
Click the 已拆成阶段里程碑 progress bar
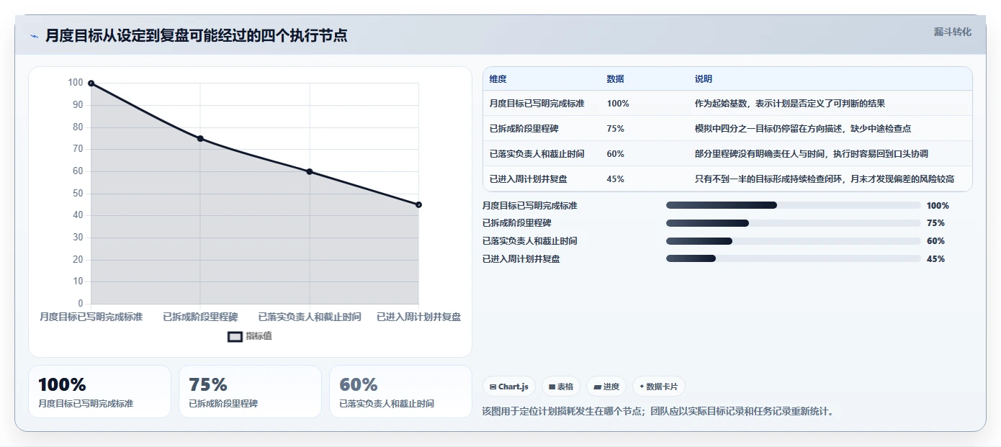click(x=794, y=223)
